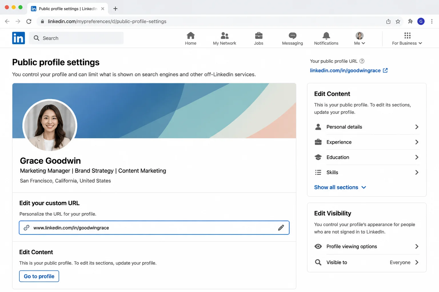
Task: Click the eye icon beside Profile viewing options
Action: tap(318, 246)
